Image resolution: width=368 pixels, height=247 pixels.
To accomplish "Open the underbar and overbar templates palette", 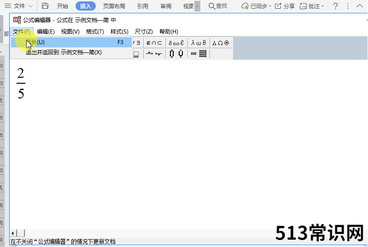I will point(137,54).
